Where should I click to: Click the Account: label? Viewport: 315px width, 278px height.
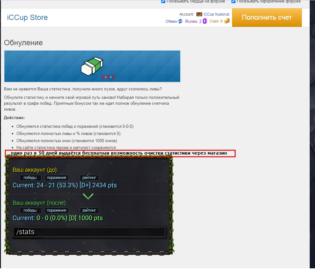(187, 14)
